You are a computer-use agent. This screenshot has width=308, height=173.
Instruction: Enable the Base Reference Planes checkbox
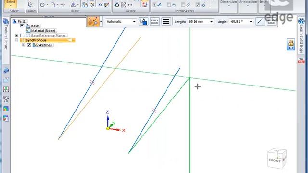22,35
